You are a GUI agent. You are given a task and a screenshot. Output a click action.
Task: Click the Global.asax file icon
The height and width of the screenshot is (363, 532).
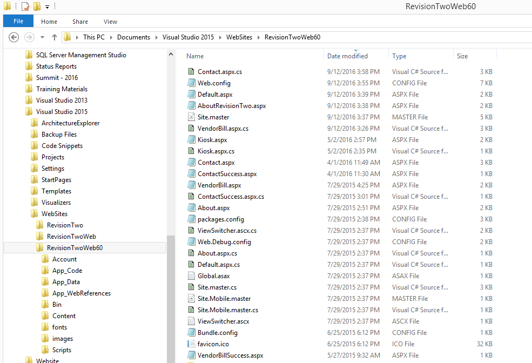(191, 275)
